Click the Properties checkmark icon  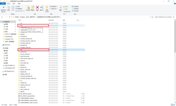61,8
